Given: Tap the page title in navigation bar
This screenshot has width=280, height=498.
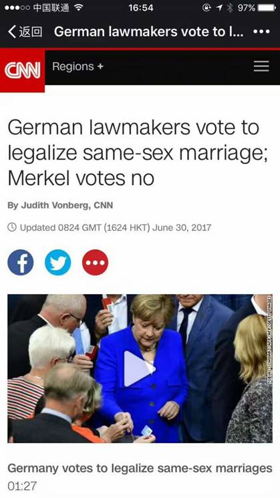Looking at the screenshot, I should point(148,32).
